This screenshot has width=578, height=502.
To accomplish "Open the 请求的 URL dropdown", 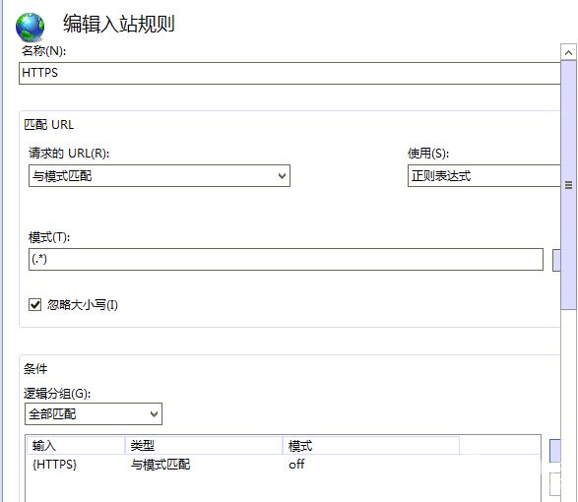I will 160,176.
